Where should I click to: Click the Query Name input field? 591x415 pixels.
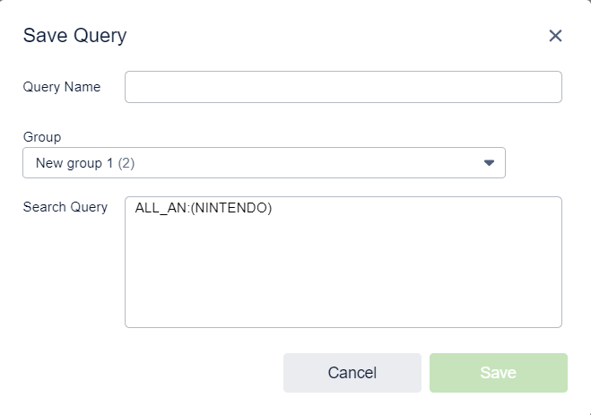(x=343, y=87)
